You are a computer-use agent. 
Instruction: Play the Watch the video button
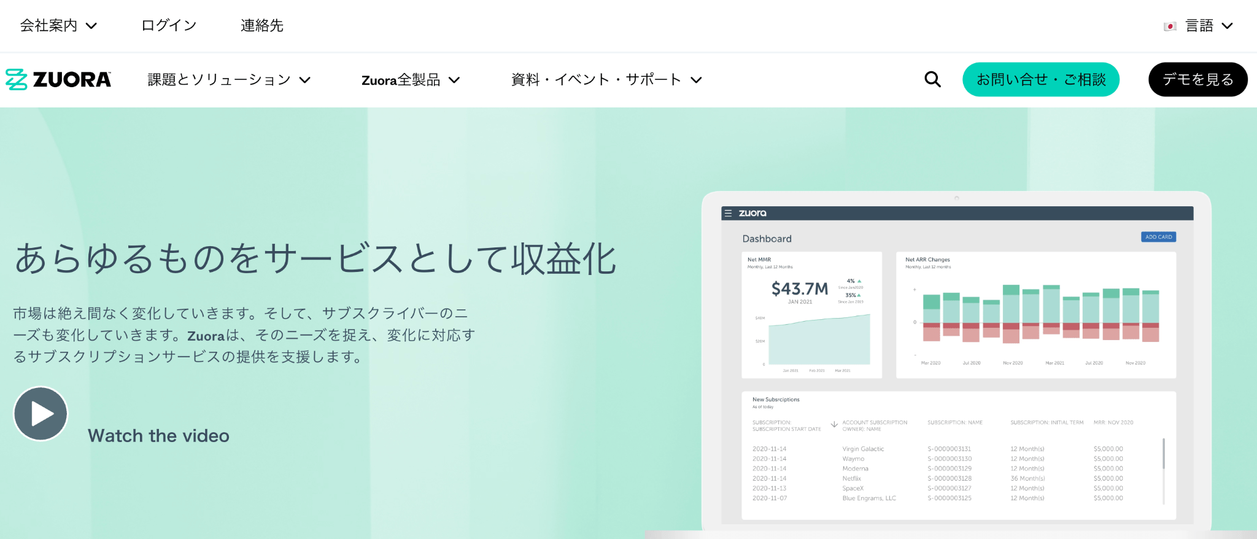pos(41,413)
